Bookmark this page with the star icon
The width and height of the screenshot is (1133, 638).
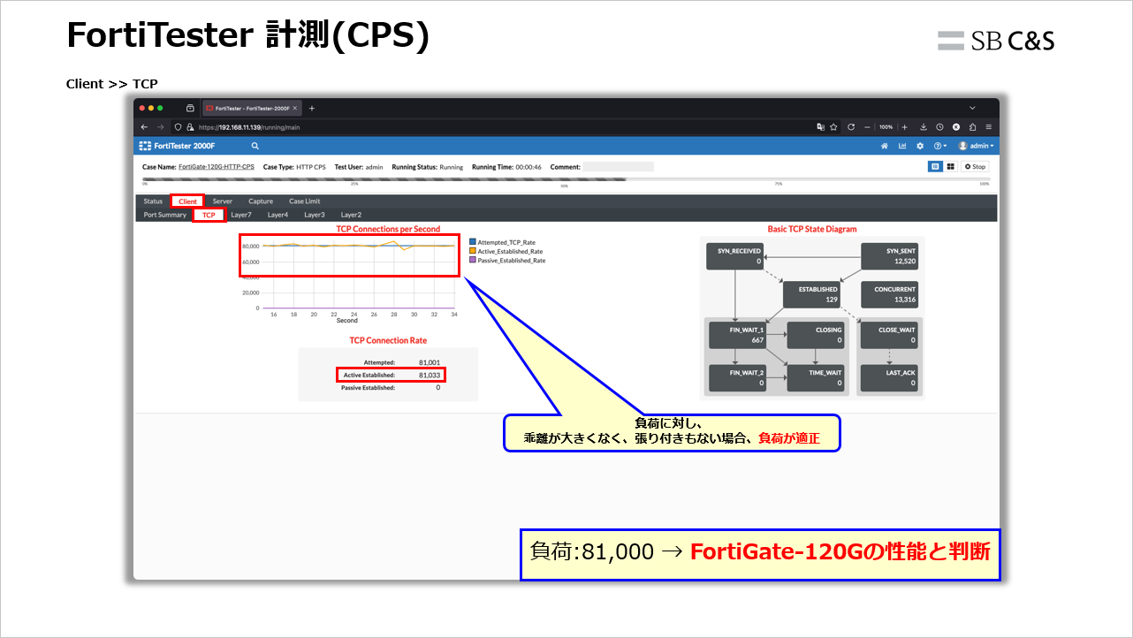[833, 127]
